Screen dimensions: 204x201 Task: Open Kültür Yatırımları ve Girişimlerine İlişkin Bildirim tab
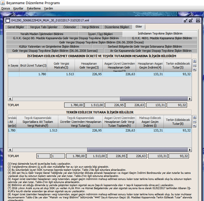pyautogui.click(x=49, y=46)
